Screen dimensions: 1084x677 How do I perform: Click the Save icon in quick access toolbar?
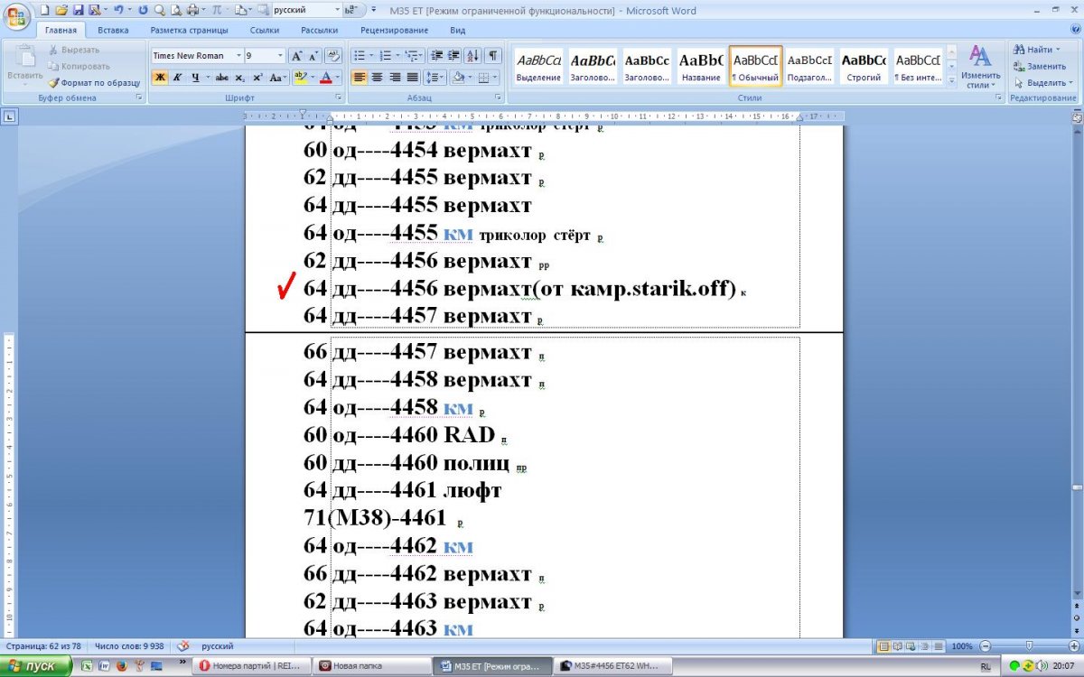[78, 10]
